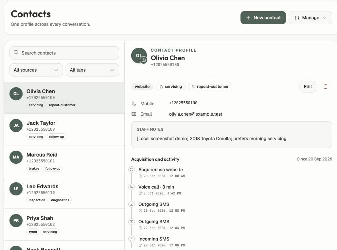The image size is (337, 250).
Task: Click message icon for 12:08 PM Outgoing SMS
Action: tap(132, 204)
